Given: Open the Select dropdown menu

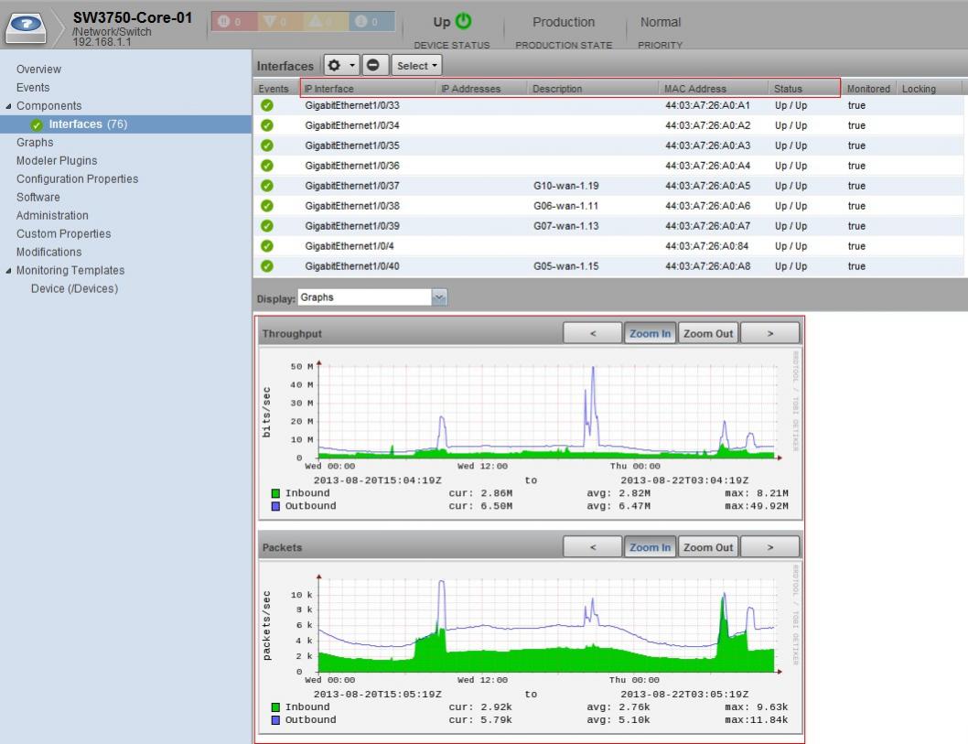Looking at the screenshot, I should pos(417,66).
